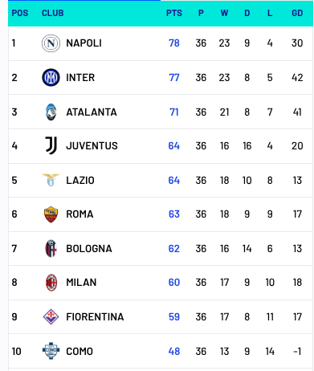Select the Bologna crest icon
This screenshot has width=314, height=371.
point(51,248)
